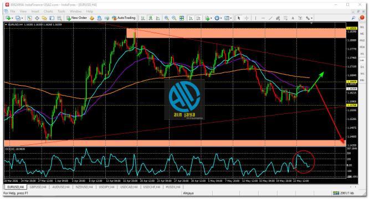The image size is (369, 199).
Task: Click the 'Alnjaya' profile status bar entry
Action: tap(188, 193)
